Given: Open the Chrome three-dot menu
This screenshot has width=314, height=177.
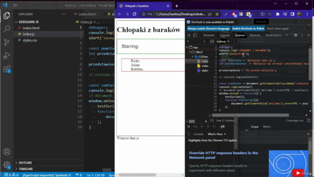Looking at the screenshot, I should pyautogui.click(x=307, y=14).
